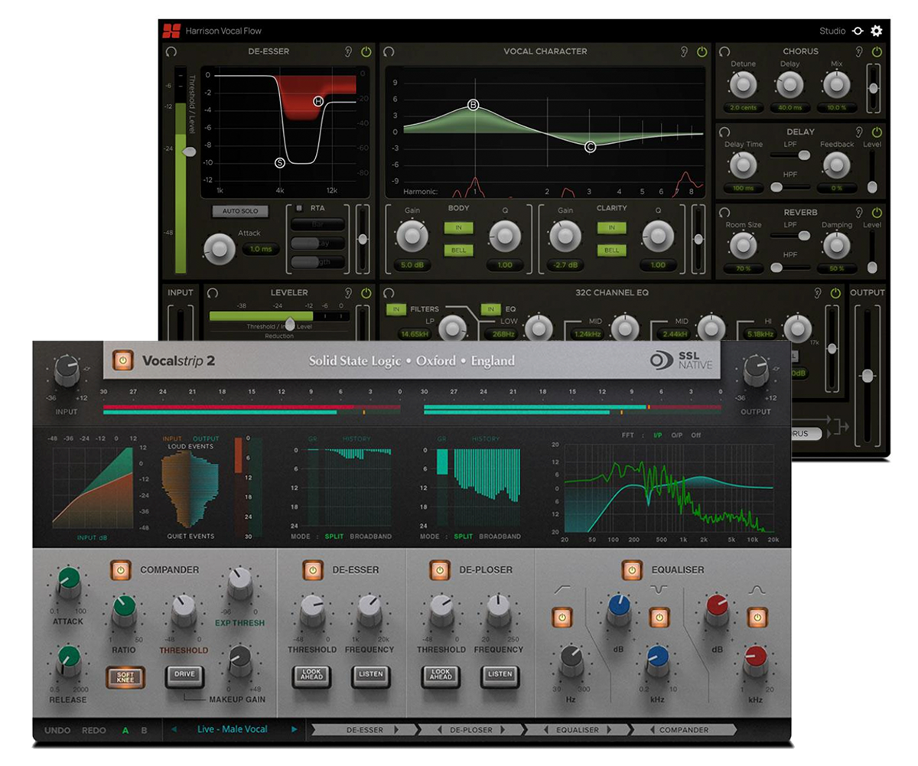Image resolution: width=918 pixels, height=766 pixels.
Task: Click LOOK AHEAD in the SSL DE-ESSER
Action: (x=311, y=677)
